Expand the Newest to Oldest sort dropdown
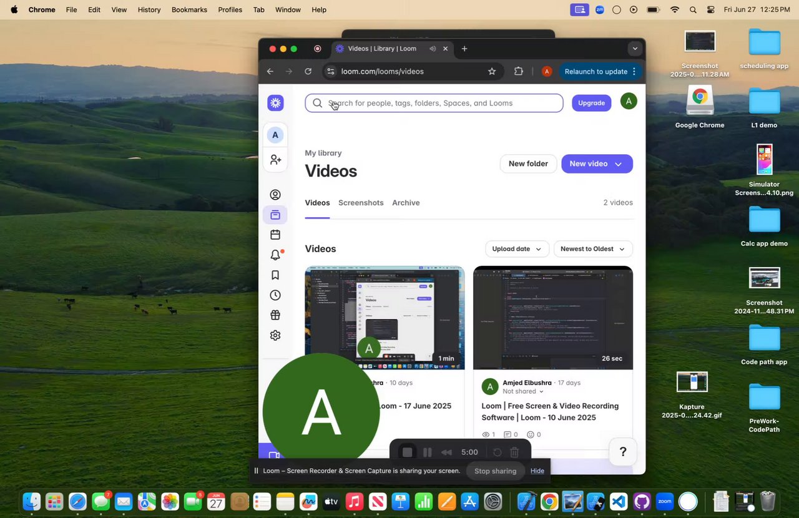This screenshot has width=799, height=518. click(593, 249)
